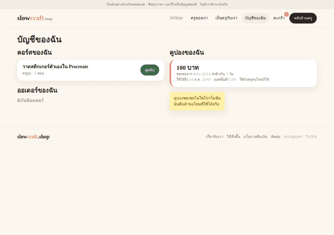
Task: Open the วิธีสั่งซื้อ footer link
Action: [233, 136]
